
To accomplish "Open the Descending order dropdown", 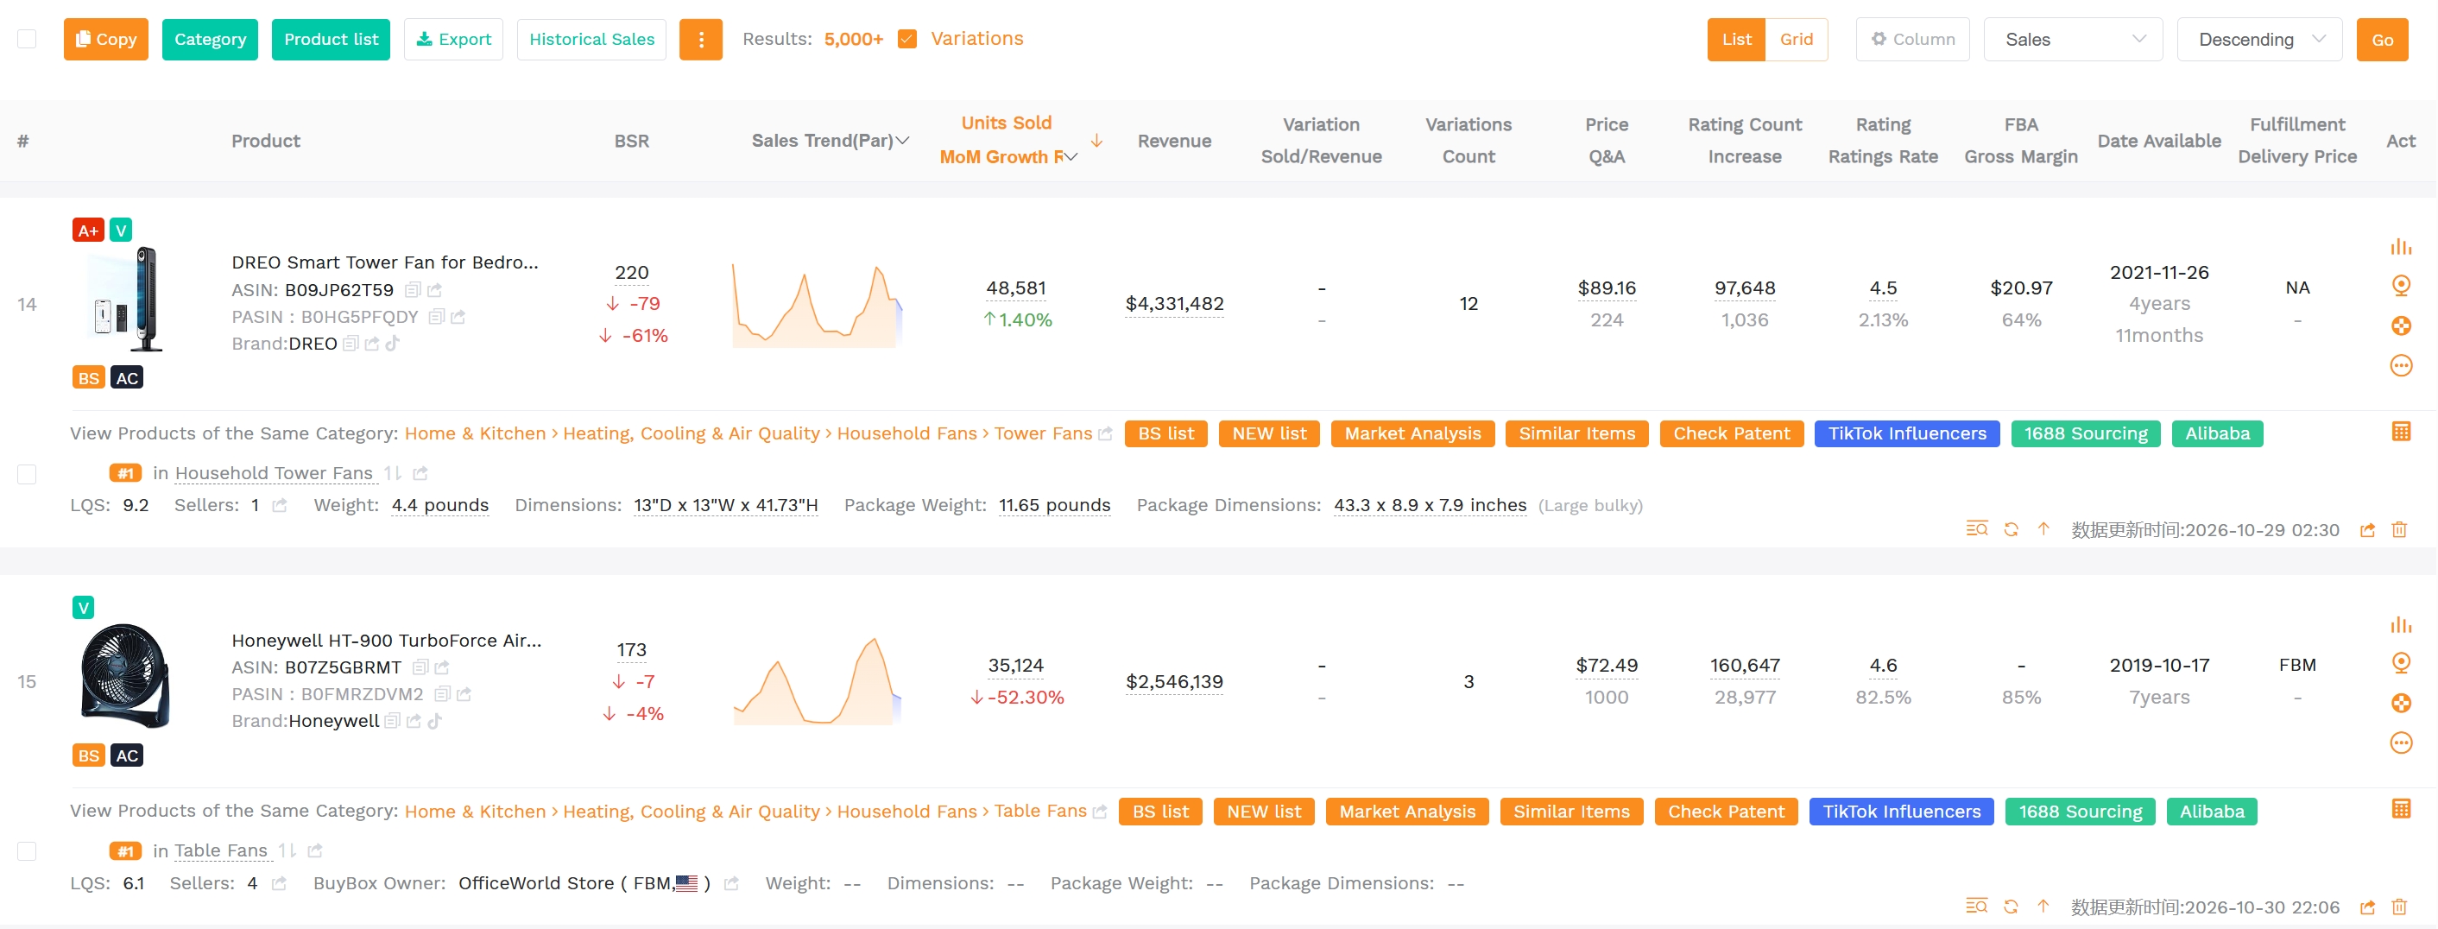I will coord(2259,40).
